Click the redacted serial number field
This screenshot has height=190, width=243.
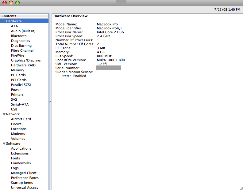coord(109,68)
